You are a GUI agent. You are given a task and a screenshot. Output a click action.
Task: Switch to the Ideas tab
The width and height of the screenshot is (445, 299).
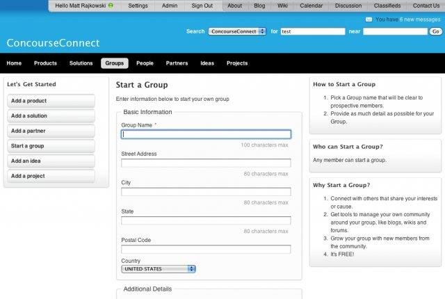coord(207,63)
